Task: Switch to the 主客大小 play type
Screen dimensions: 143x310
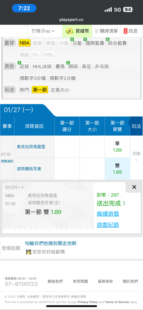Action: tap(60, 90)
